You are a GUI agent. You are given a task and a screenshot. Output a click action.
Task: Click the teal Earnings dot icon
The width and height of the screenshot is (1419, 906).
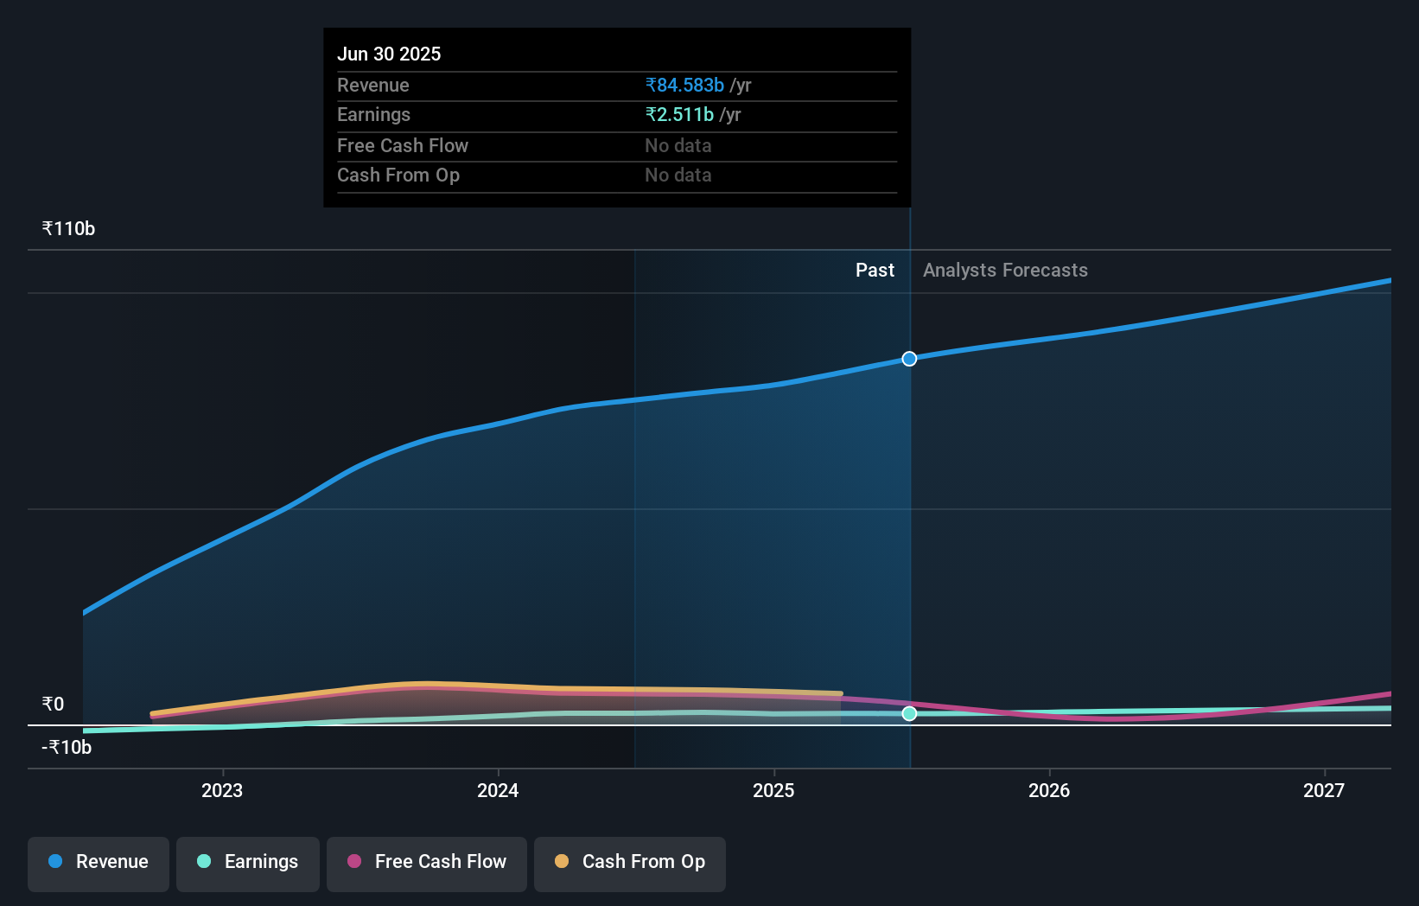point(202,862)
